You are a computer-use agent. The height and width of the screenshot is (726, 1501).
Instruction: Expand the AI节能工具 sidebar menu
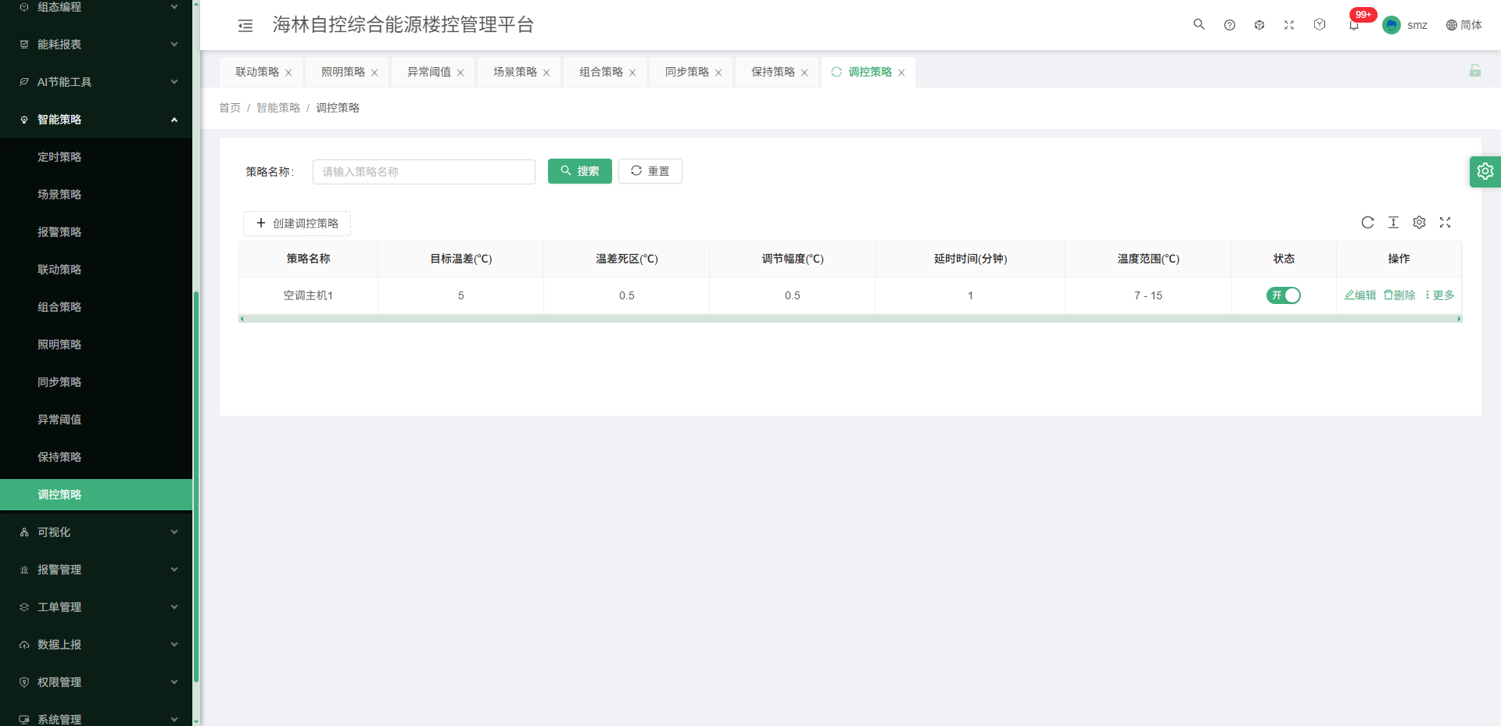point(96,82)
